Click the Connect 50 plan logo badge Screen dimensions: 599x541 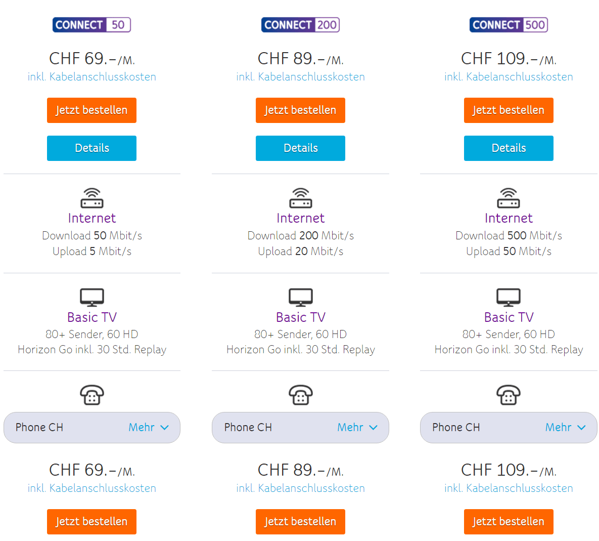91,25
